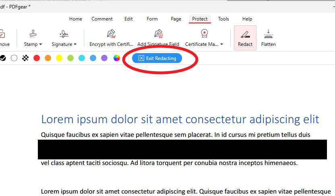Select the black redaction color
The width and height of the screenshot is (335, 196).
[3, 58]
